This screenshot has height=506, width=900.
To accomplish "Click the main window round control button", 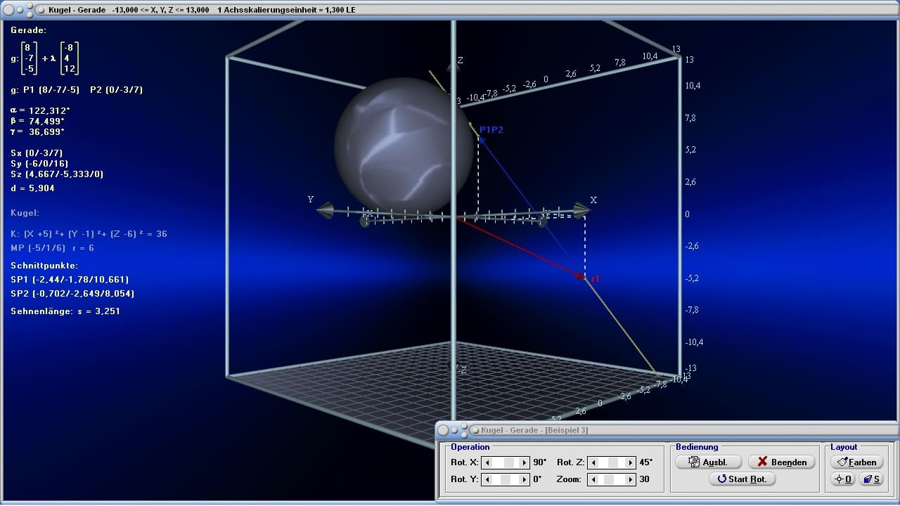I will [9, 10].
